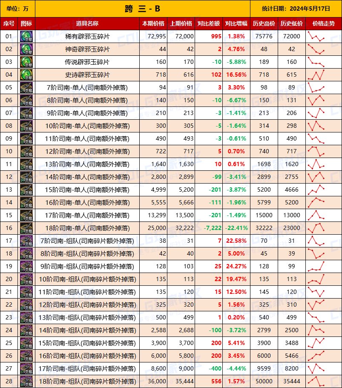The height and width of the screenshot is (388, 342).
Task: Click the price trend chart for row 25
Action: pos(316,343)
